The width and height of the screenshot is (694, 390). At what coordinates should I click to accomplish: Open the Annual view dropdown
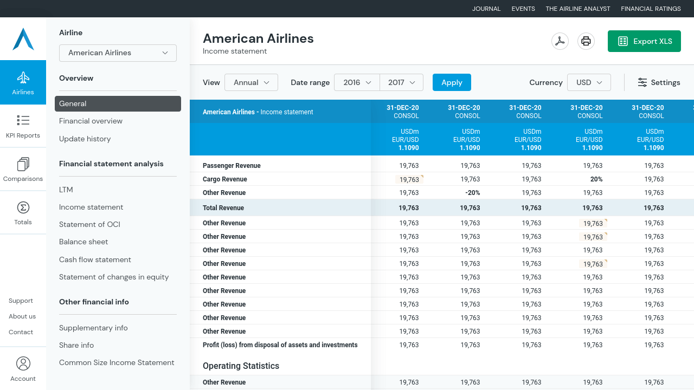coord(251,82)
